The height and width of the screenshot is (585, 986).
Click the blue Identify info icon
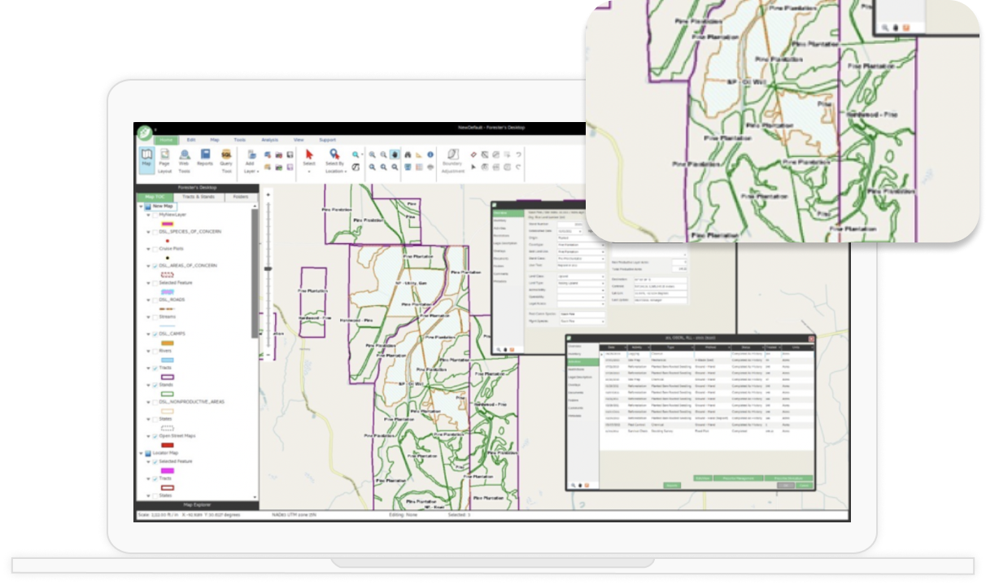pyautogui.click(x=430, y=154)
